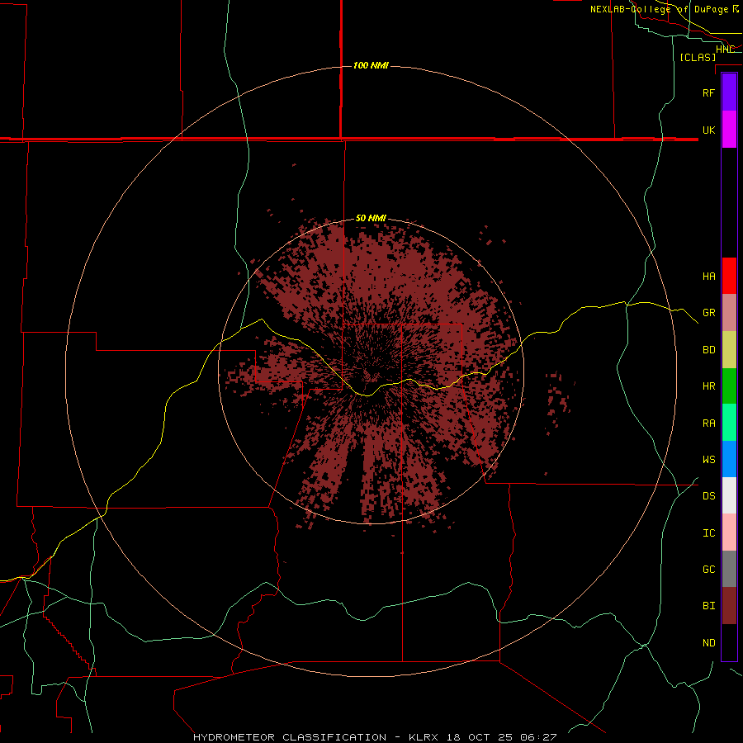This screenshot has width=743, height=743.
Task: Click the 50 NMI range ring label
Action: [371, 218]
